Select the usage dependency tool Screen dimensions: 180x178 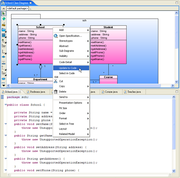tap(4, 46)
